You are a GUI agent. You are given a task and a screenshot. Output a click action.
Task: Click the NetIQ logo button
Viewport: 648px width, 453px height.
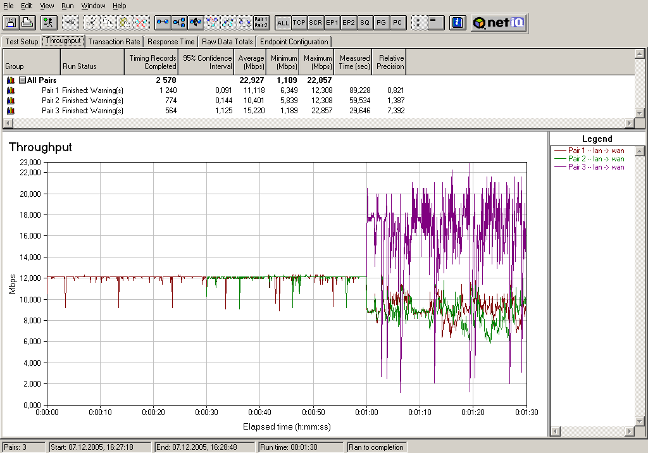pos(499,23)
